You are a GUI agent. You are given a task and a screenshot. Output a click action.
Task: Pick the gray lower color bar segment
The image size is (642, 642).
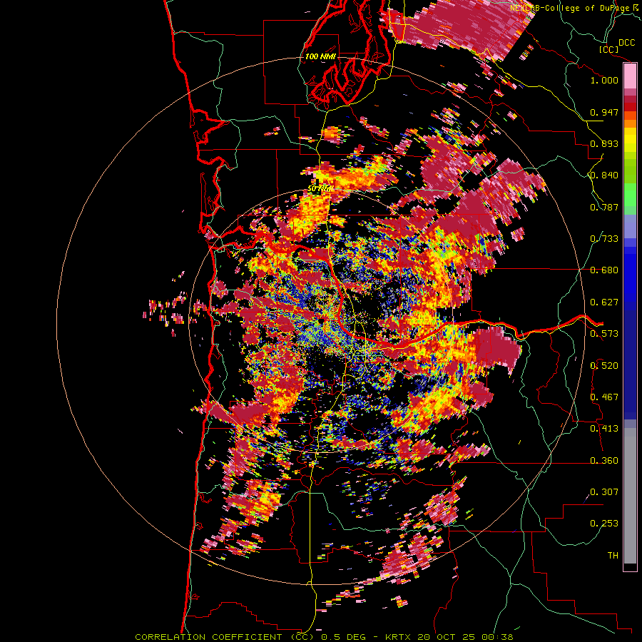(630, 494)
